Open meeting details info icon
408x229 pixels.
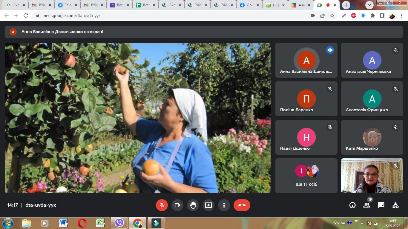pyautogui.click(x=352, y=205)
